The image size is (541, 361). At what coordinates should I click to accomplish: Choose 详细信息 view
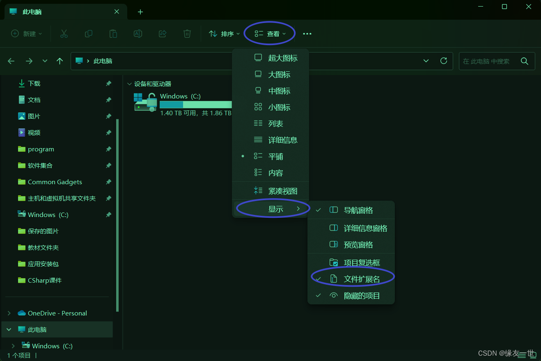(270, 140)
